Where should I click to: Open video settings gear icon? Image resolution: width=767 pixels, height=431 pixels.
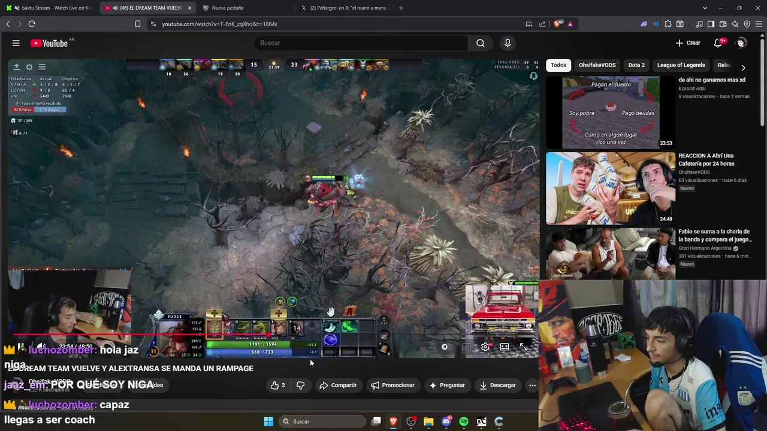pyautogui.click(x=485, y=347)
